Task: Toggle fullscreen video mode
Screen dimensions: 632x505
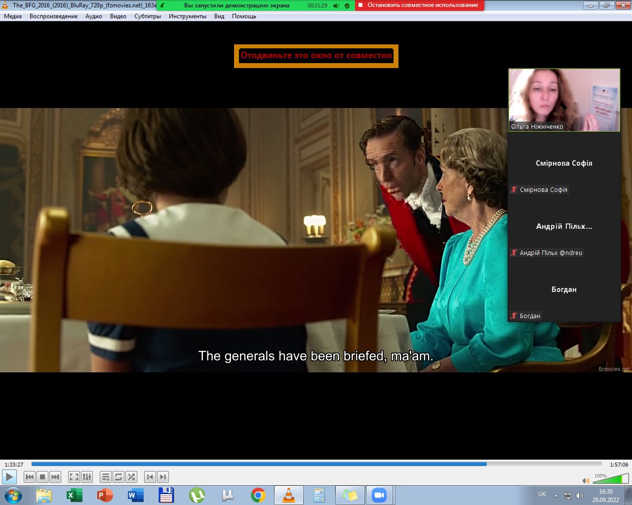Action: click(74, 477)
